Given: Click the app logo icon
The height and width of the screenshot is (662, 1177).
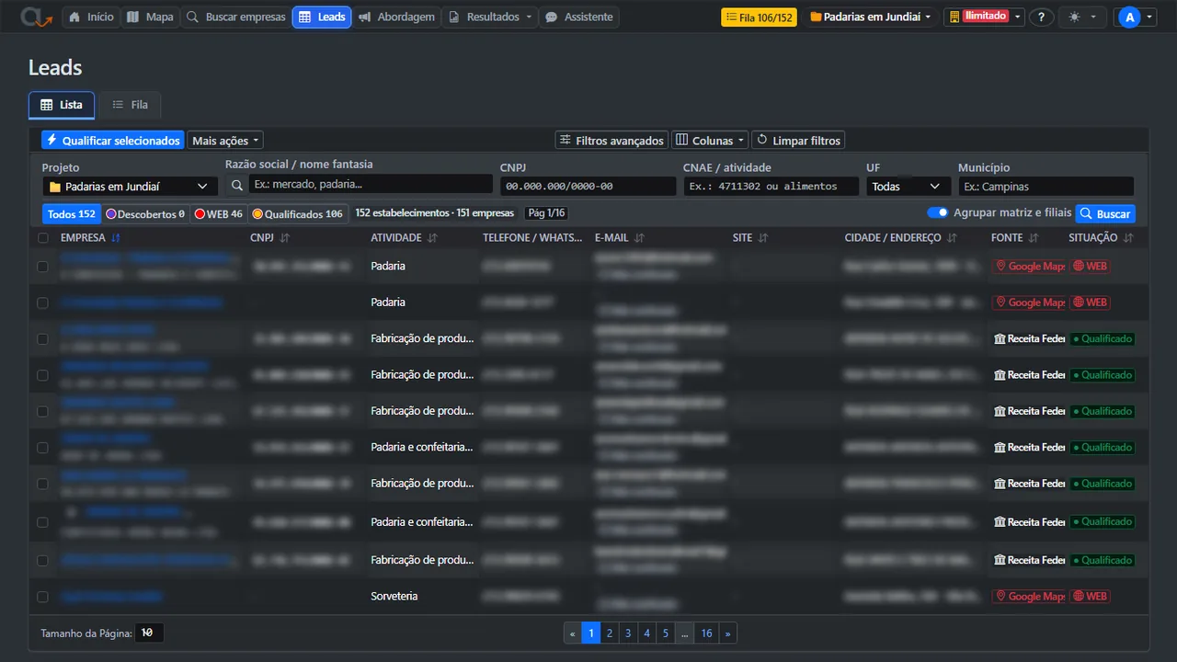Looking at the screenshot, I should point(38,17).
